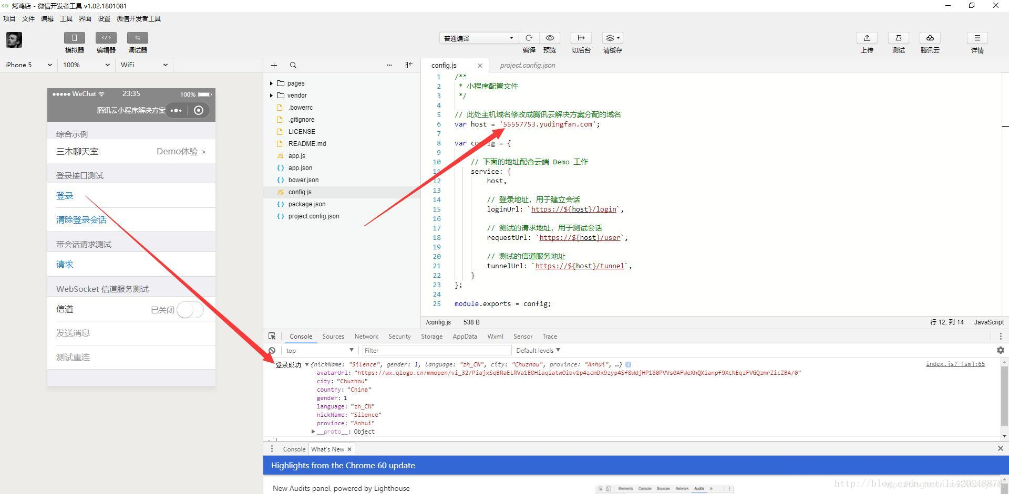Switch to the Wxml devtools tab

click(495, 337)
